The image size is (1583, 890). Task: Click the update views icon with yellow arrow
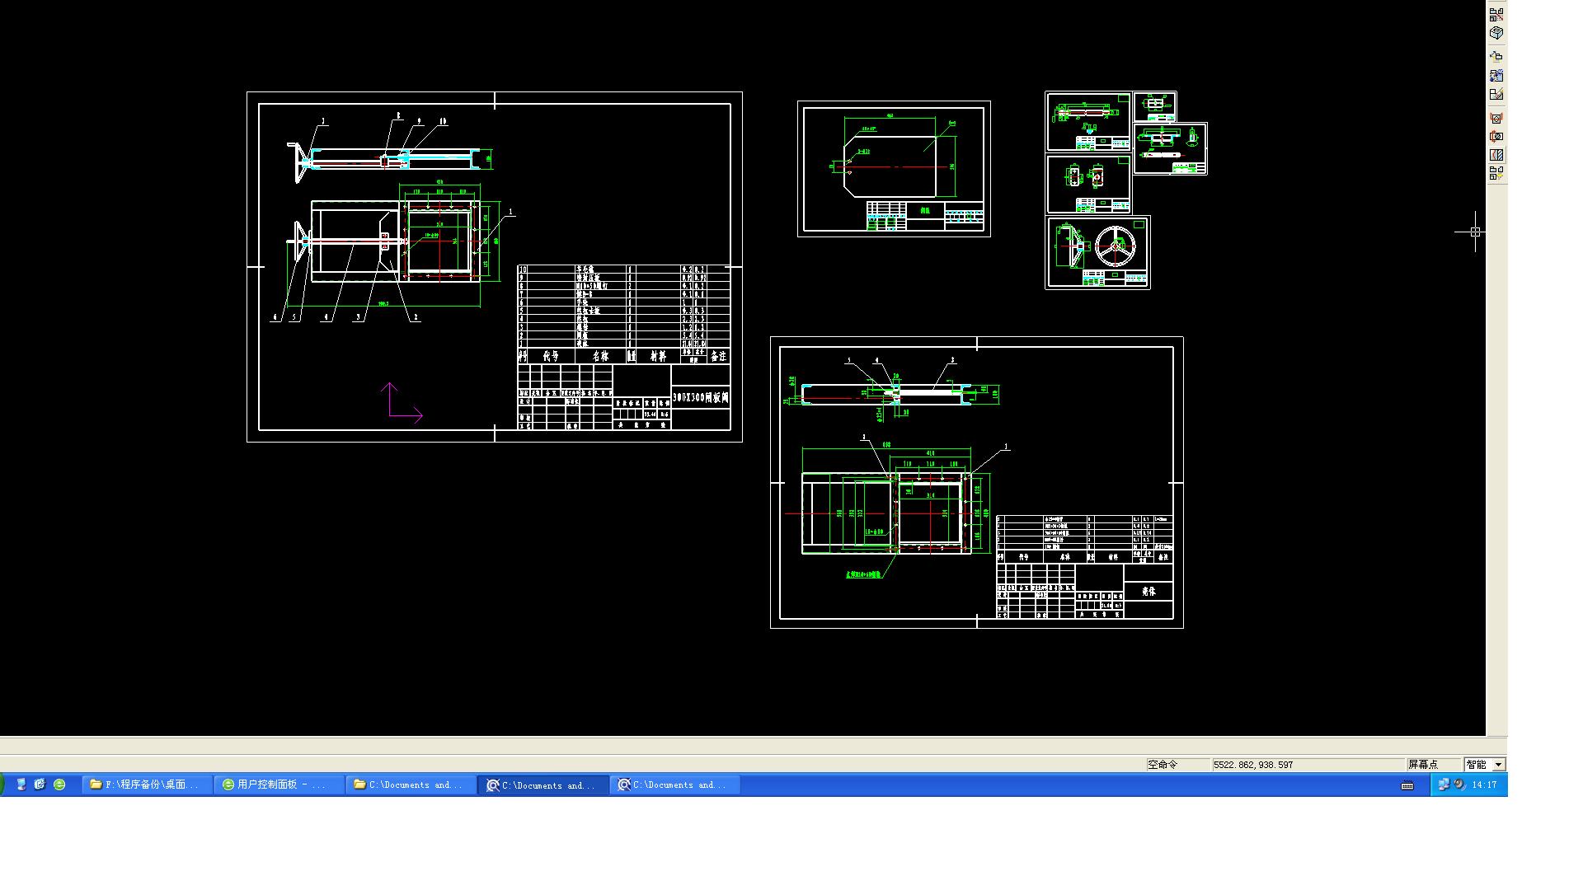click(x=1496, y=173)
